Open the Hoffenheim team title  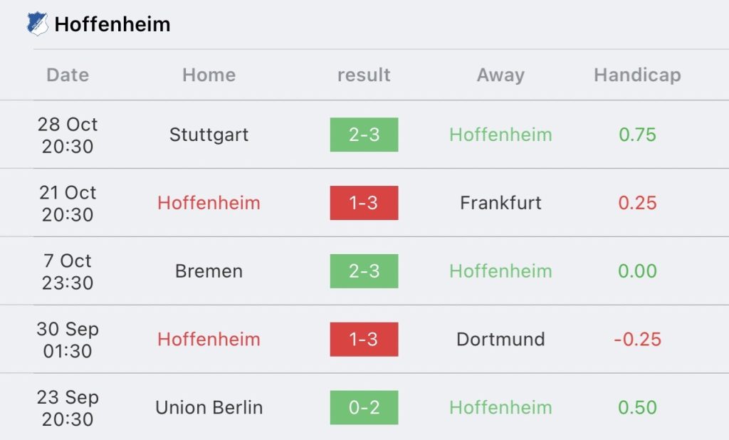(x=112, y=24)
